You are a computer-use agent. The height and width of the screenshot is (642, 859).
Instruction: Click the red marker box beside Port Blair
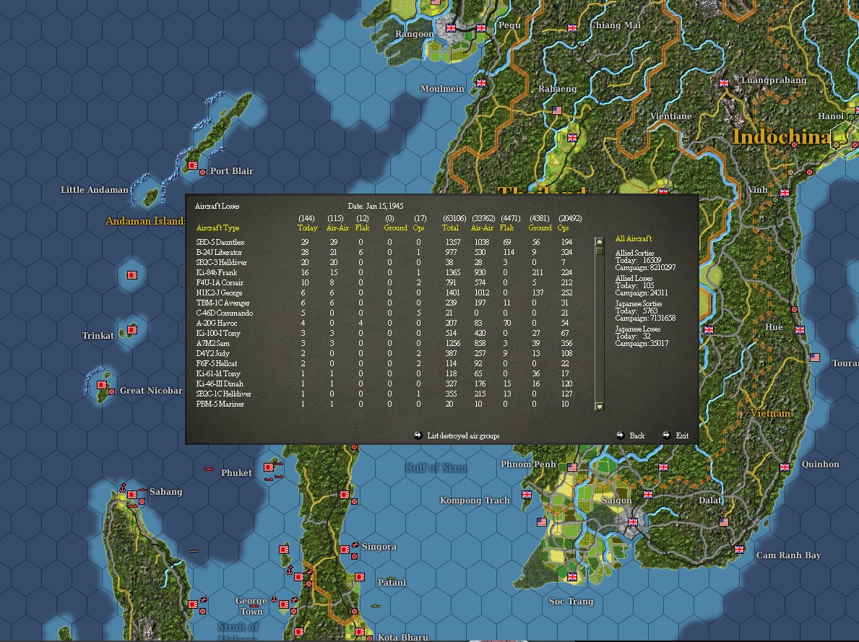[202, 172]
